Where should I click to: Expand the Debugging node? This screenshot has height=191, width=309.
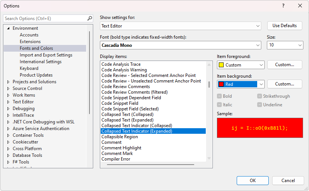[8, 109]
